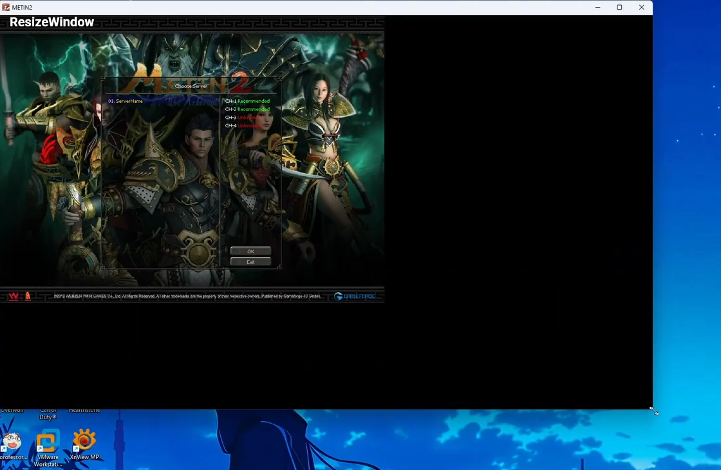
Task: Click the METIN2 icon in the title bar
Action: [x=6, y=7]
